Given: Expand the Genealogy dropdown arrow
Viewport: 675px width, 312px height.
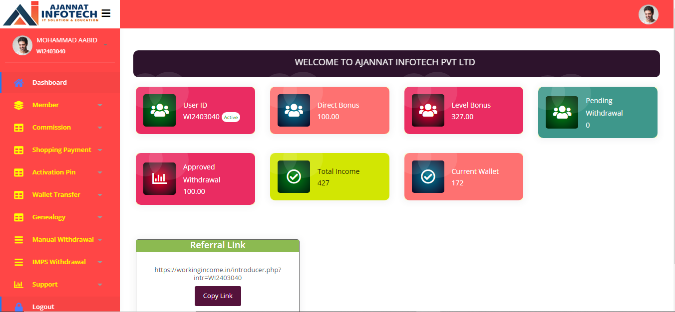Looking at the screenshot, I should click(100, 218).
